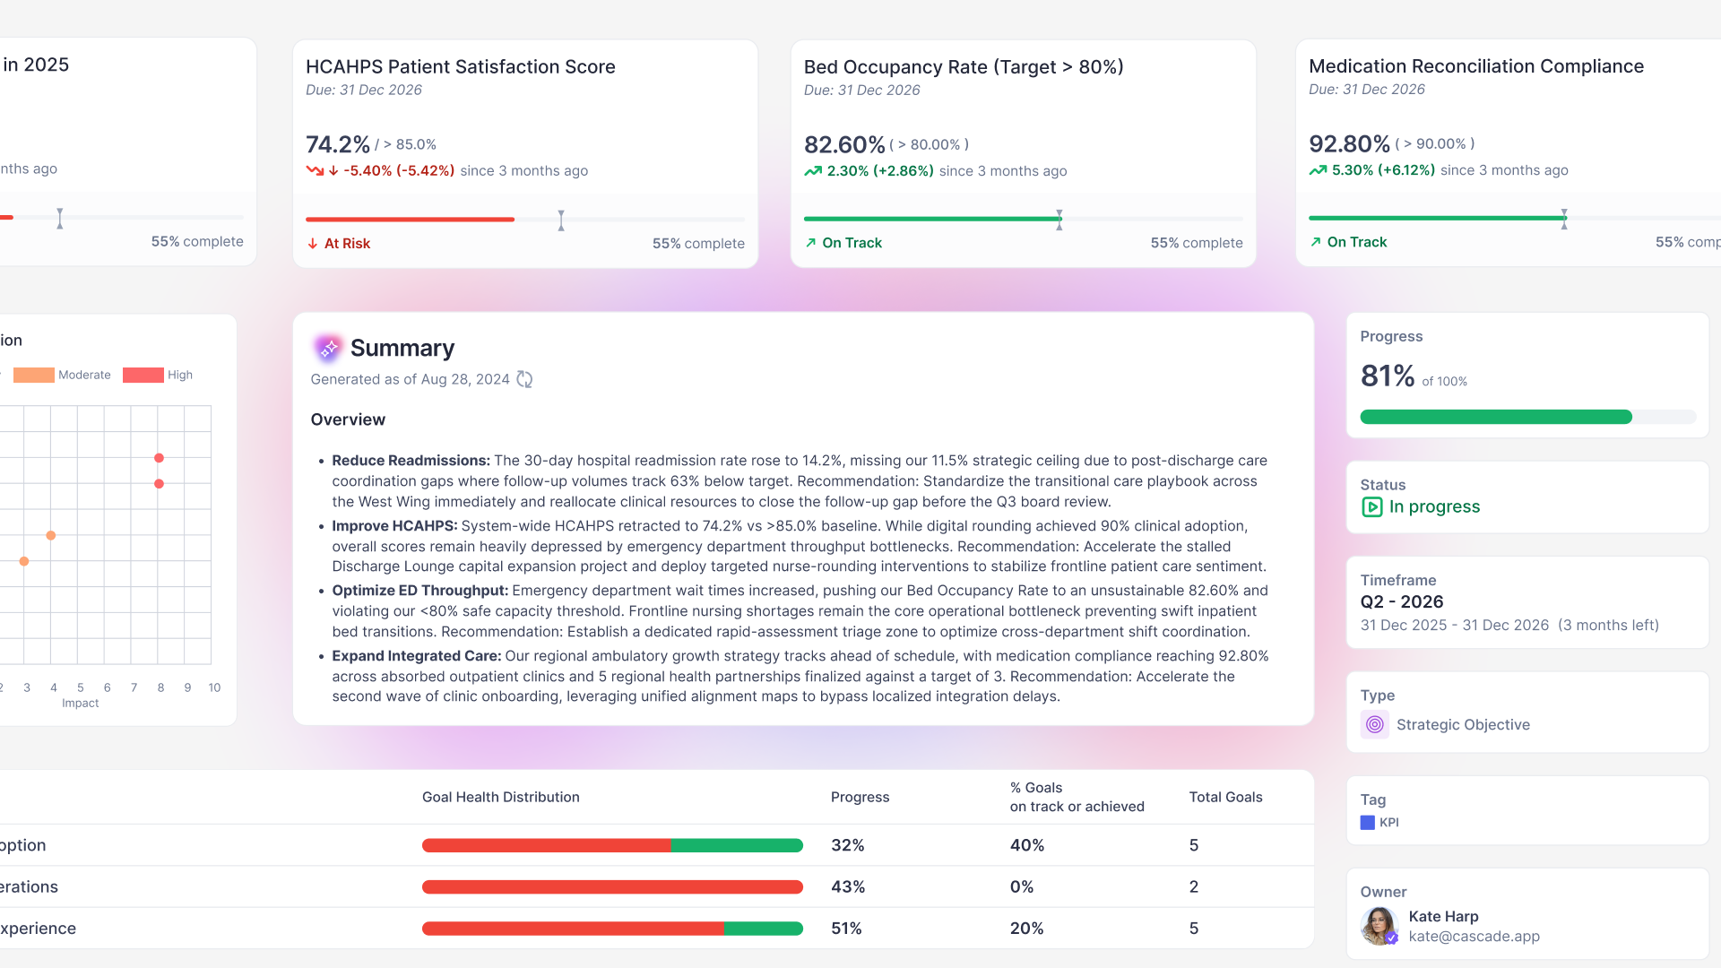Open Medication Reconciliation Compliance card title

point(1476,66)
